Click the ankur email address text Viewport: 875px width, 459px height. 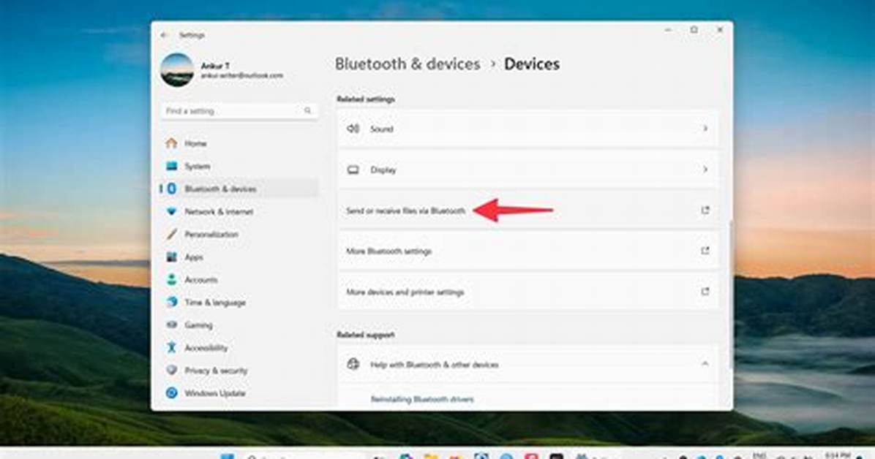click(x=241, y=75)
